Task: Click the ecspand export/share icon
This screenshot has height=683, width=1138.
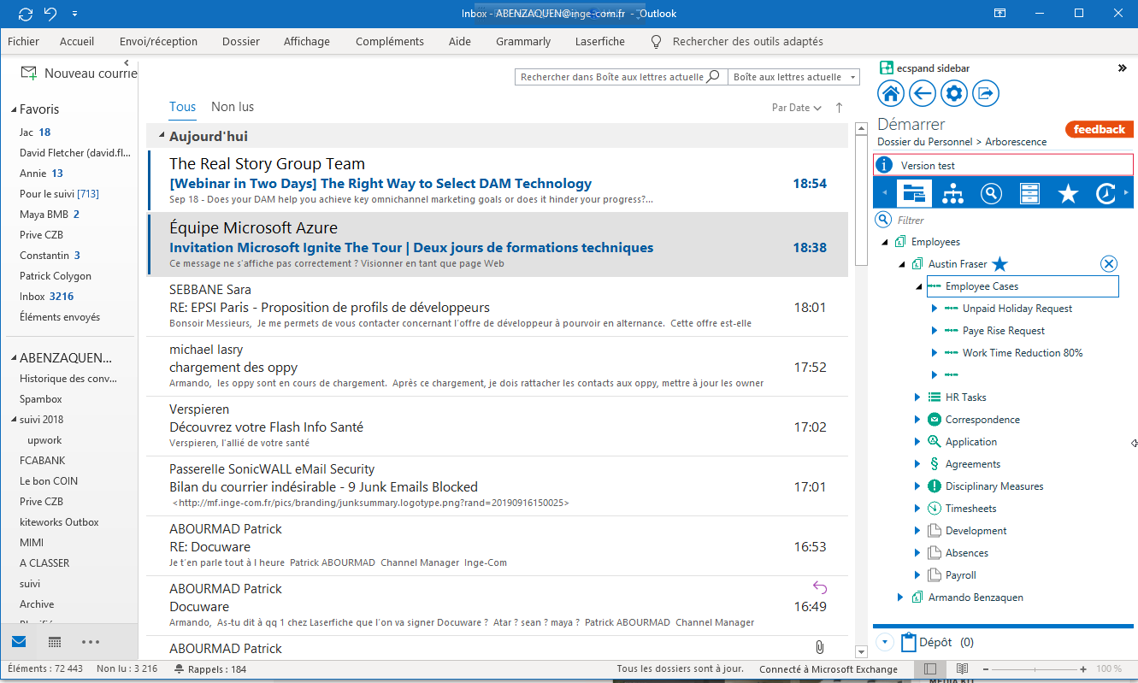Action: tap(985, 93)
